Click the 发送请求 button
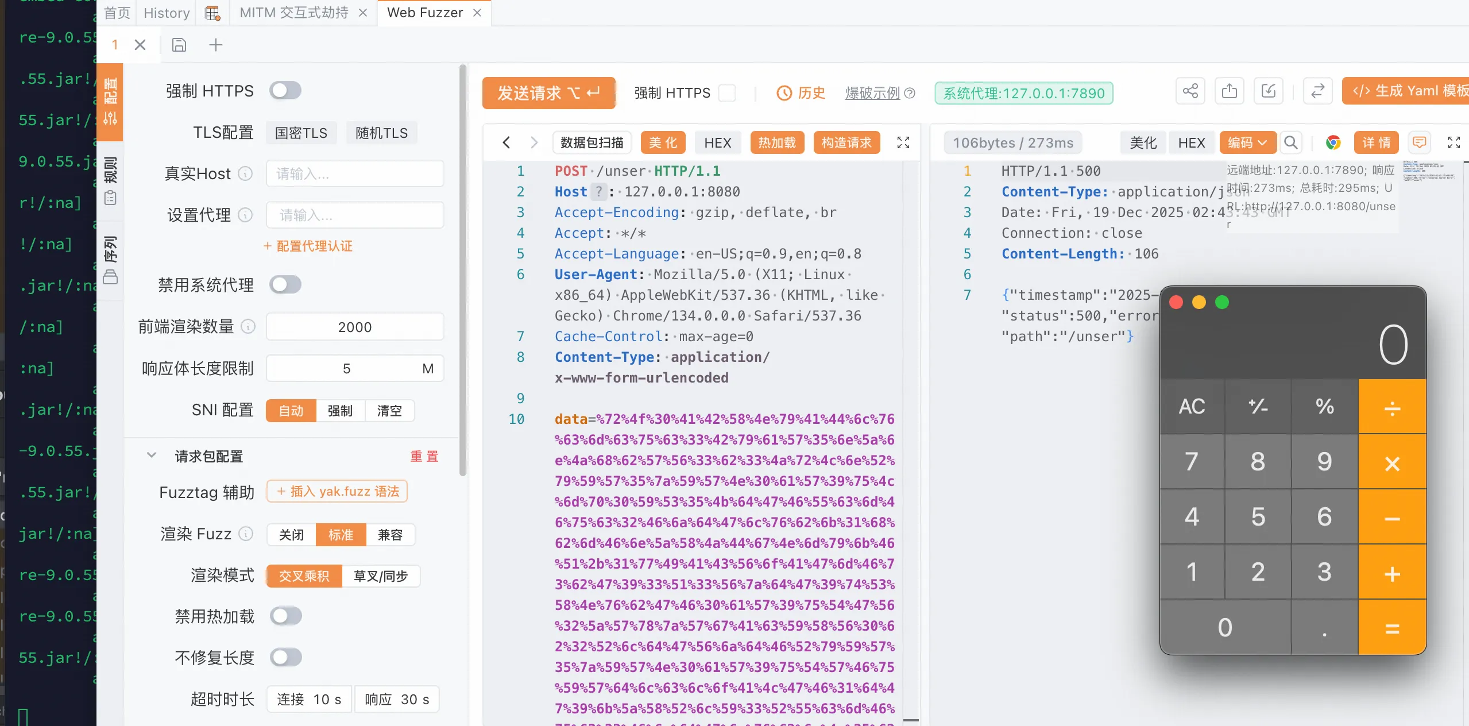1469x726 pixels. [548, 93]
